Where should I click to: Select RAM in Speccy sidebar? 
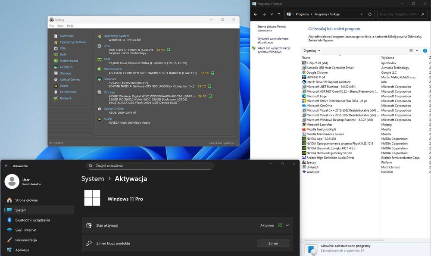pos(63,54)
